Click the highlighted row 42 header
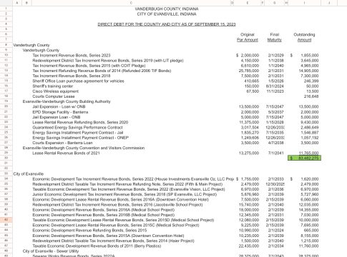 6,220
